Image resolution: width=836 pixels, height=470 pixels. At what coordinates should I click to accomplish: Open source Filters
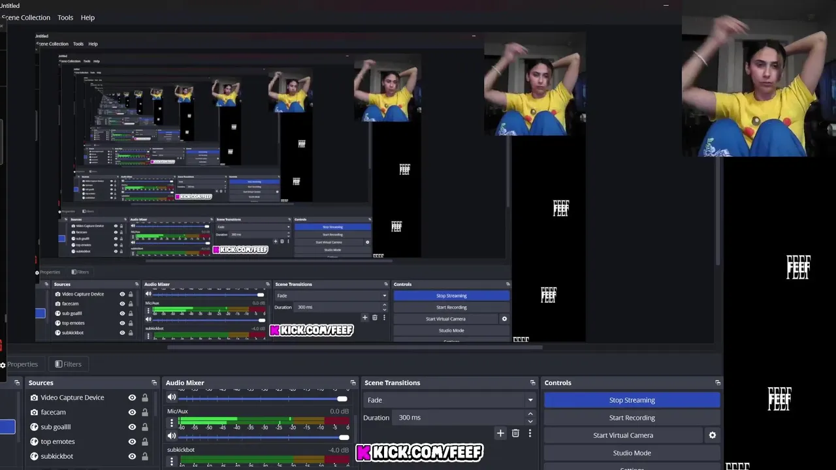pos(68,364)
